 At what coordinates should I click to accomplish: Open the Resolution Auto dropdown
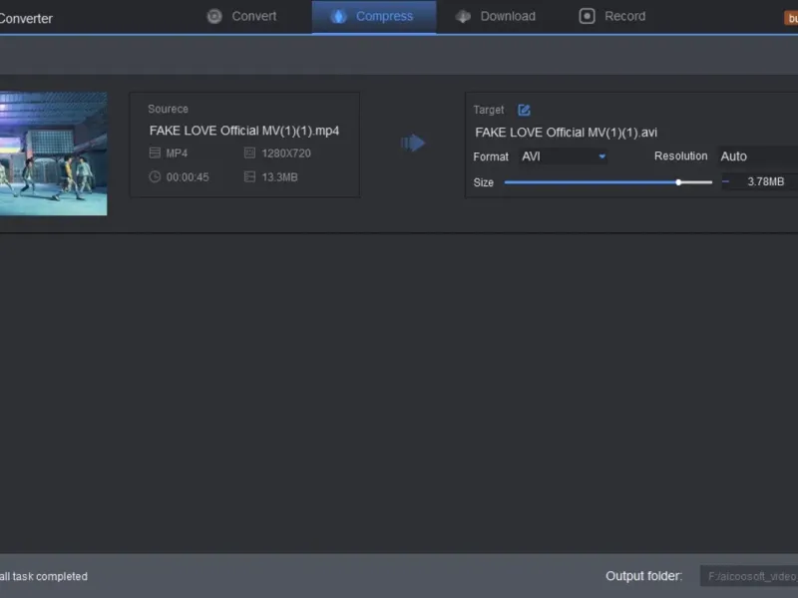(x=758, y=156)
